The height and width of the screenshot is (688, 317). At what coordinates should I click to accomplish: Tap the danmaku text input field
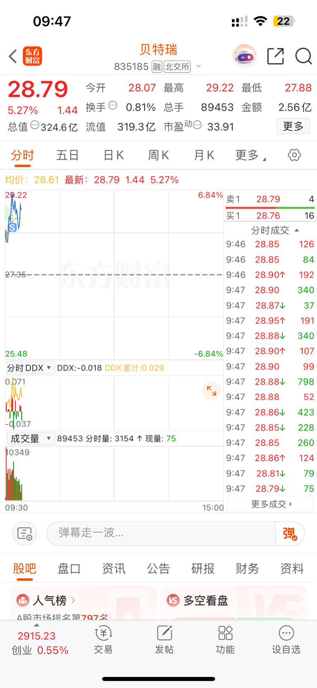pyautogui.click(x=161, y=534)
